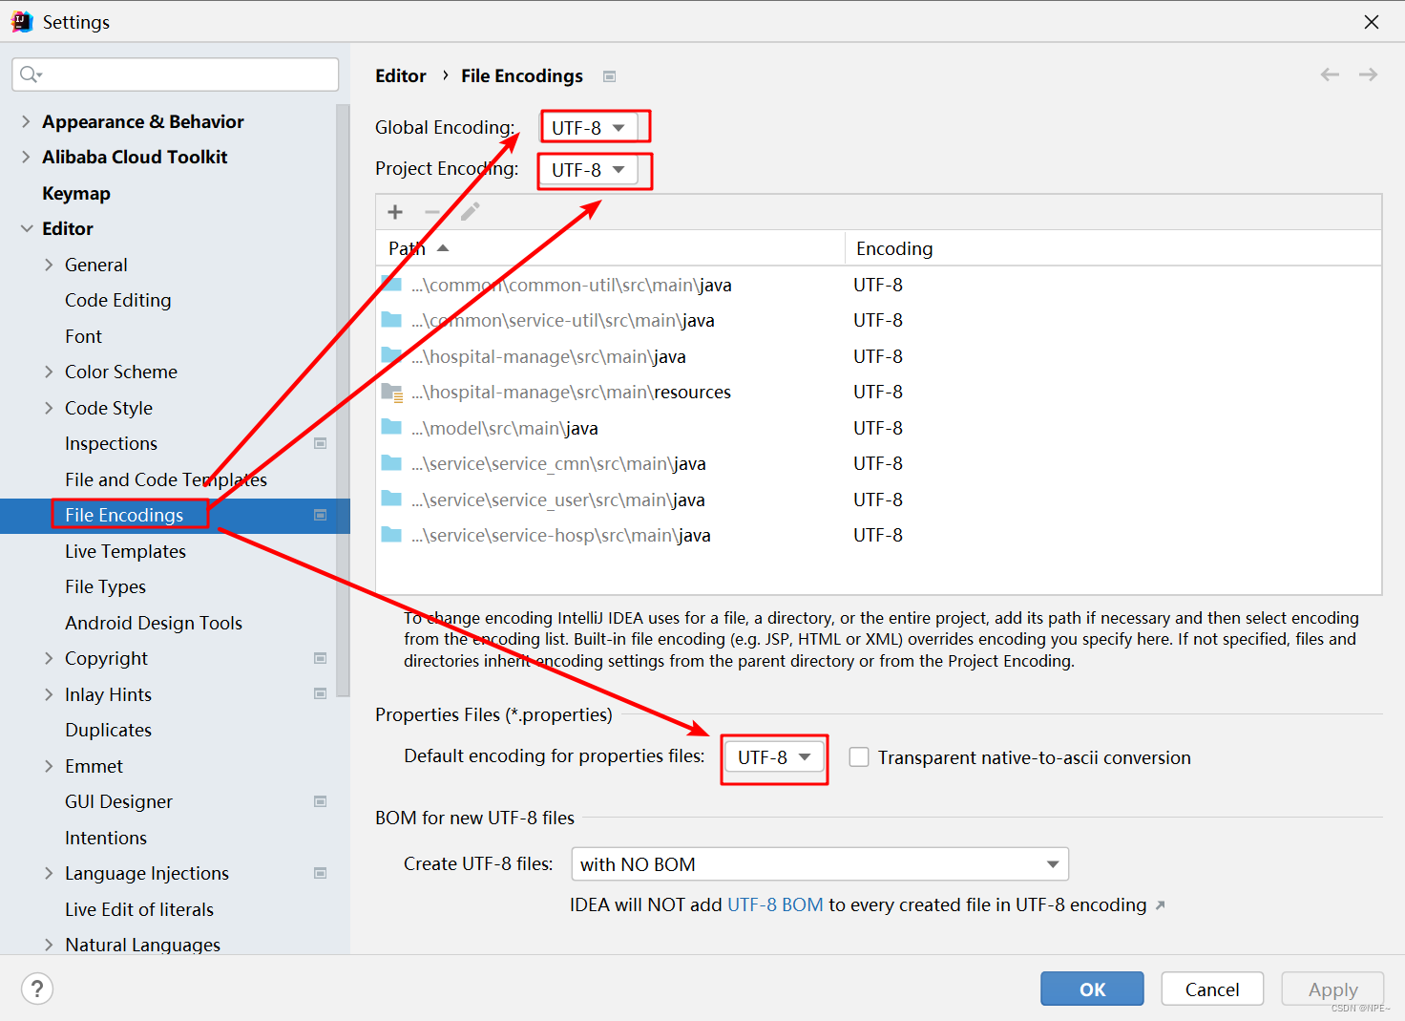Screen dimensions: 1405x1021
Task: Click the magnifier icon in the settings search box
Action: (x=29, y=74)
